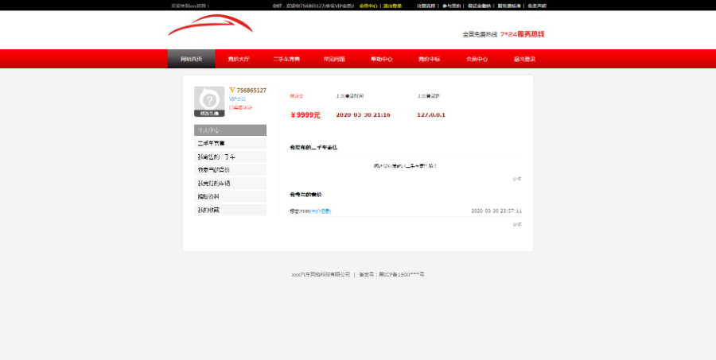716x360 pixels.
Task: Click the blue VIP会员 label
Action: [x=237, y=99]
